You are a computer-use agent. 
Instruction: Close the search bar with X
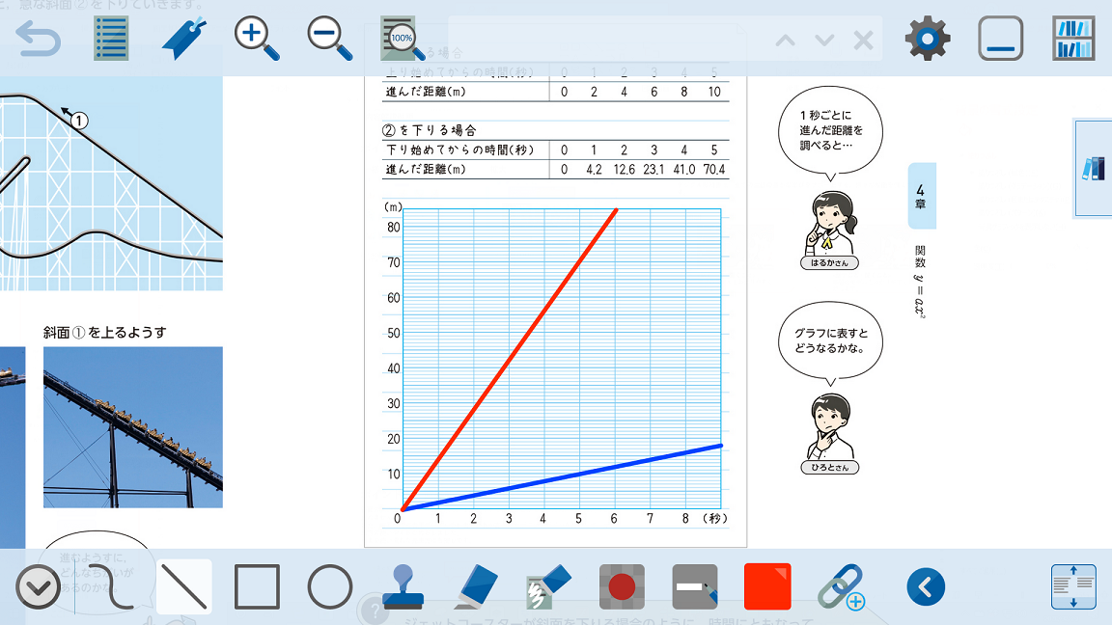pos(863,41)
